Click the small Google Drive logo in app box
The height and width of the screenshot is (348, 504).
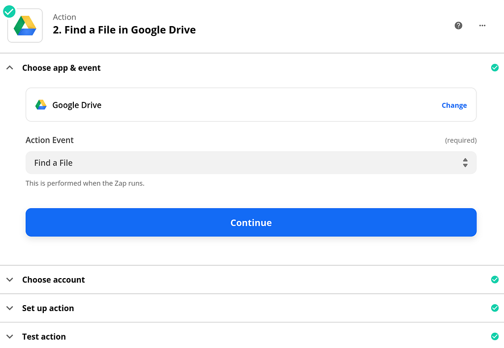(41, 105)
